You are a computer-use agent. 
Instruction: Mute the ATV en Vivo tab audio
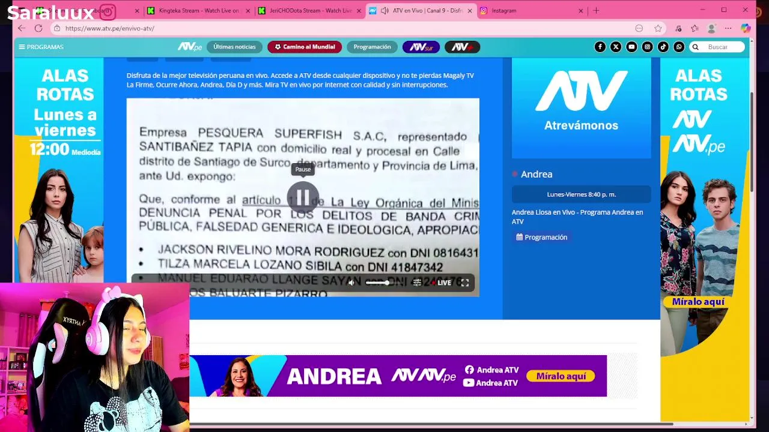click(x=384, y=10)
